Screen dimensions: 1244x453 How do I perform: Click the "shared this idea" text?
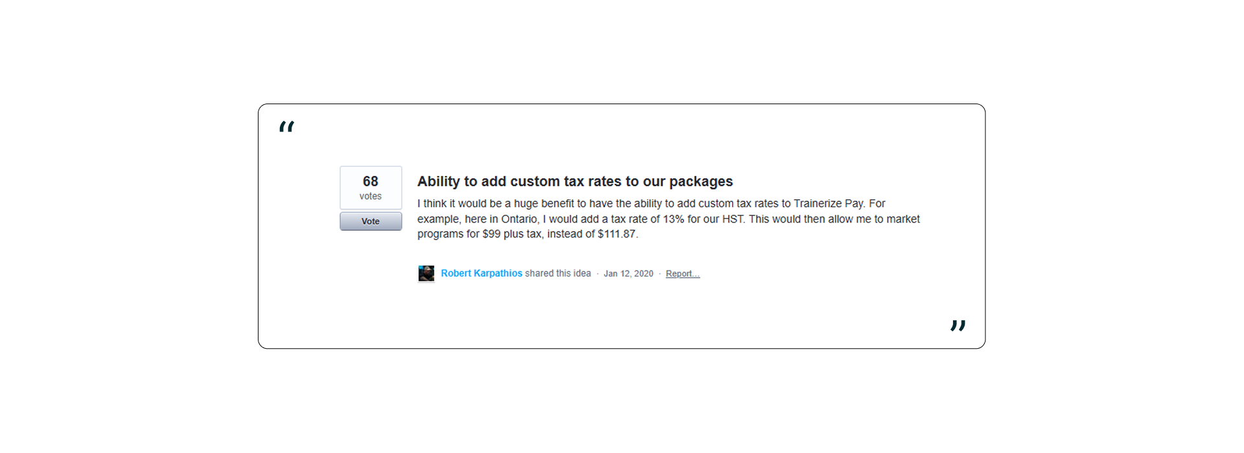[558, 273]
